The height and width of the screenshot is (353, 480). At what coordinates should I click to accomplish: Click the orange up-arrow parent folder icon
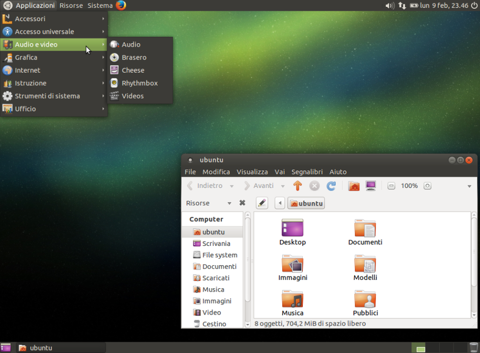click(297, 186)
